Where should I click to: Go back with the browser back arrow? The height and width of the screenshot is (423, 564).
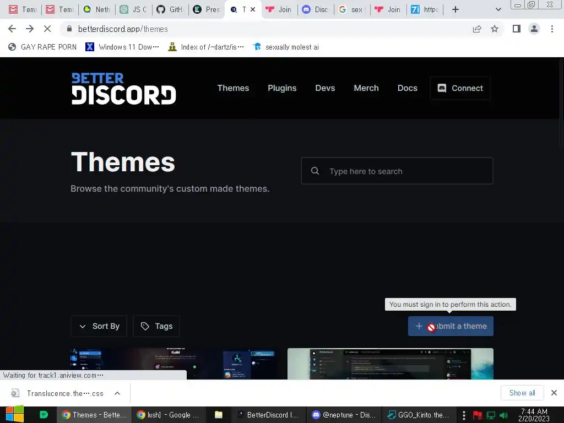point(12,29)
